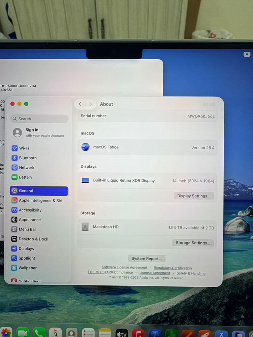Click the macOS Tahoe logo icon
The width and height of the screenshot is (253, 337).
85,147
